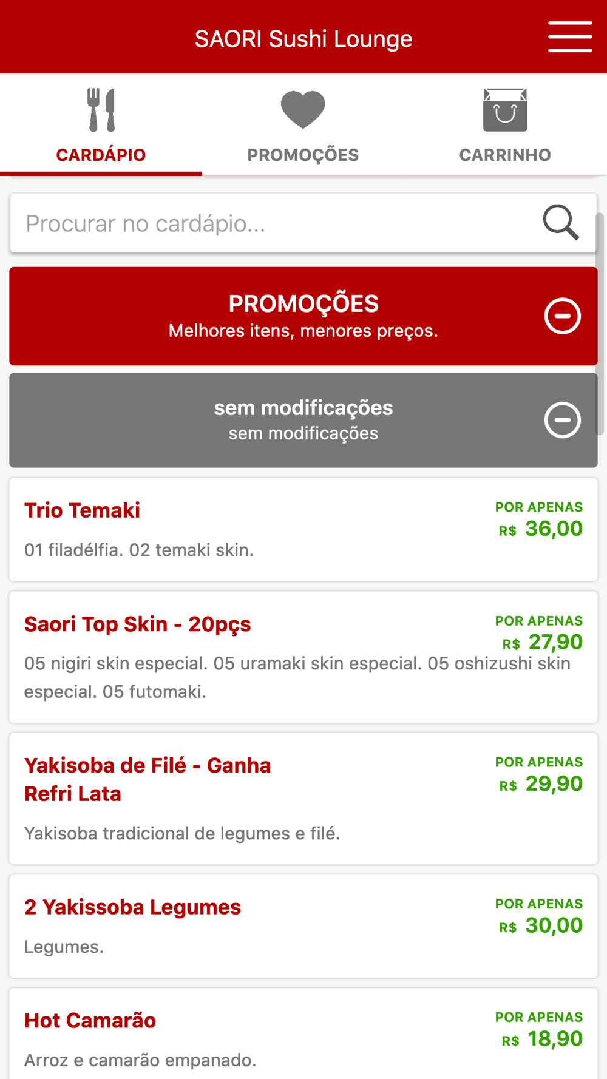Collapse the PROMOÇÕES section minus icon
Image resolution: width=607 pixels, height=1079 pixels.
tap(562, 316)
